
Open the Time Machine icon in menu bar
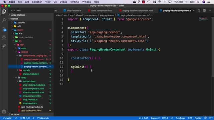[149, 2]
